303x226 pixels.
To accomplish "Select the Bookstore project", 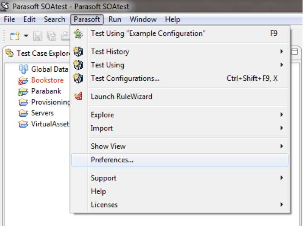I will coord(48,80).
